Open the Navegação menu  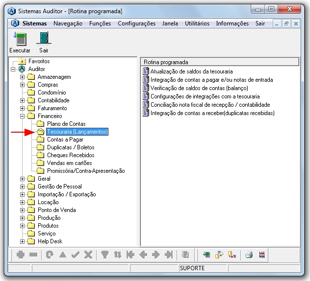pos(68,23)
